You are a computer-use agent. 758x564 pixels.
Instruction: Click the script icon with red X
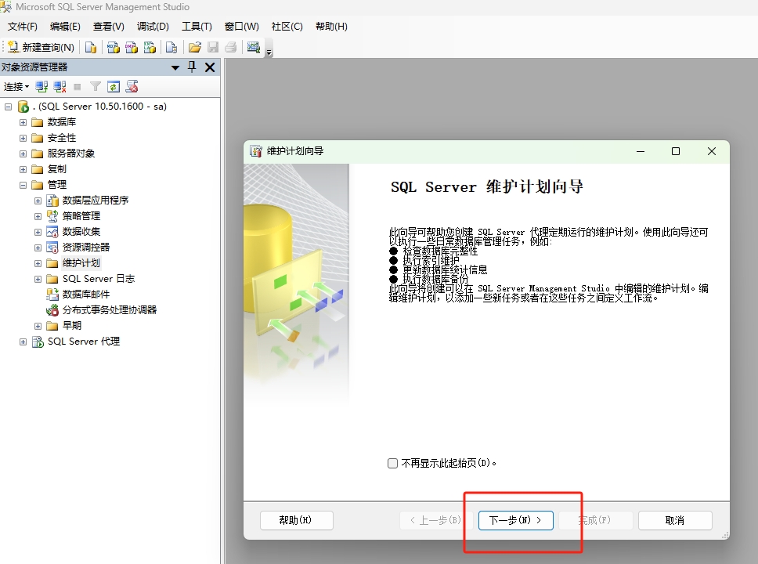click(x=132, y=87)
